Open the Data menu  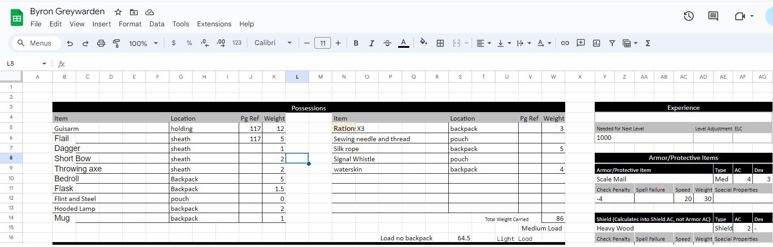(x=157, y=24)
